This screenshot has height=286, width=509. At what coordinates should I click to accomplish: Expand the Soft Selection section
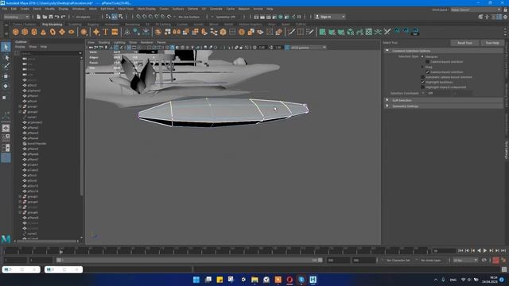point(387,100)
